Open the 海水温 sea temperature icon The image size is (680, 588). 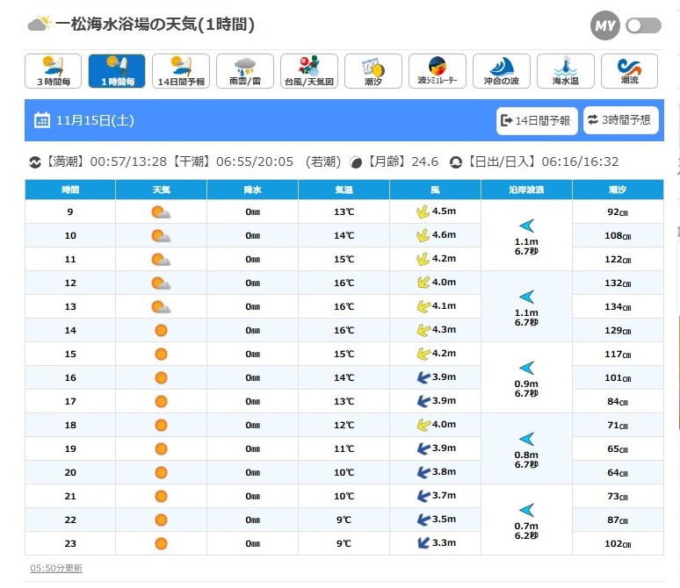(566, 71)
